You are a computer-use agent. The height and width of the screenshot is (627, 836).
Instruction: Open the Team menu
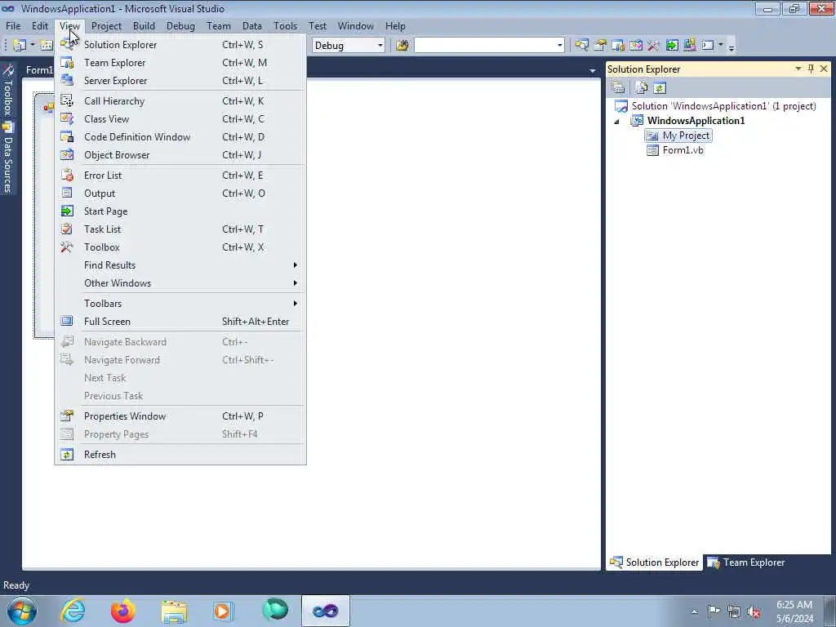(219, 26)
